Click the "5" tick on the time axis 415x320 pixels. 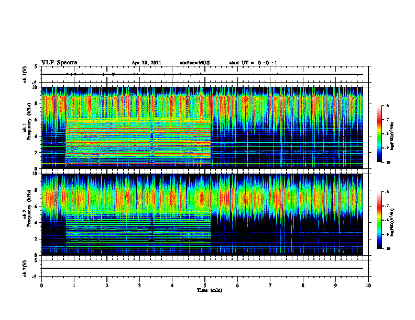(x=205, y=285)
